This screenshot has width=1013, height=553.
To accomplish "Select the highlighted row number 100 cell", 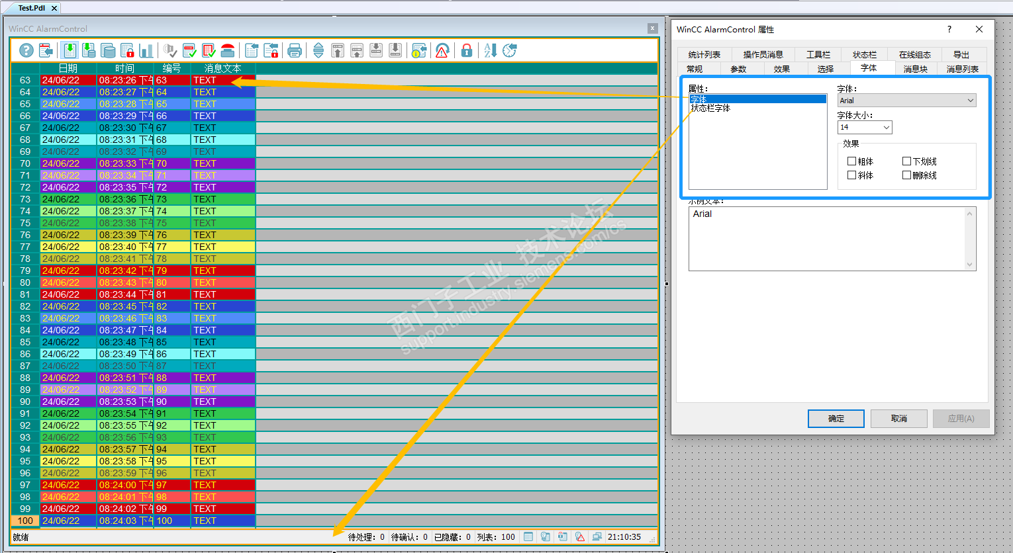I will [x=25, y=521].
